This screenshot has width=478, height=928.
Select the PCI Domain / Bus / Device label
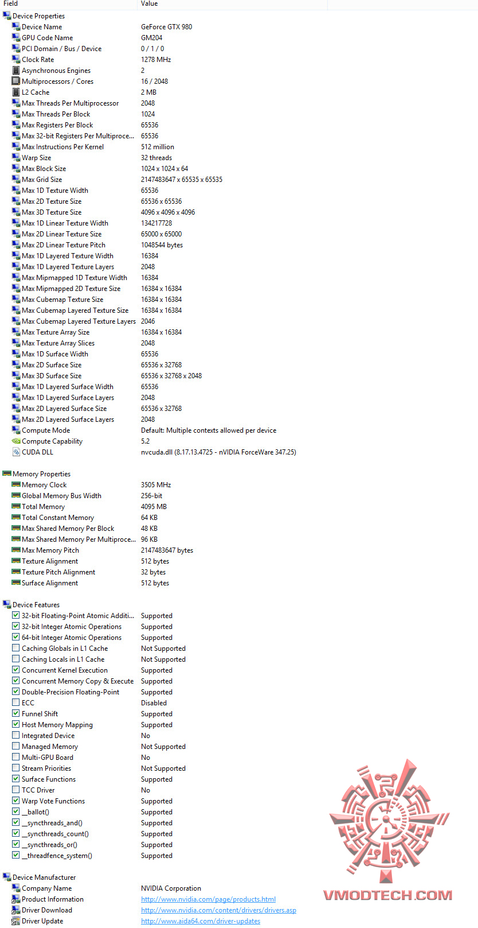62,49
